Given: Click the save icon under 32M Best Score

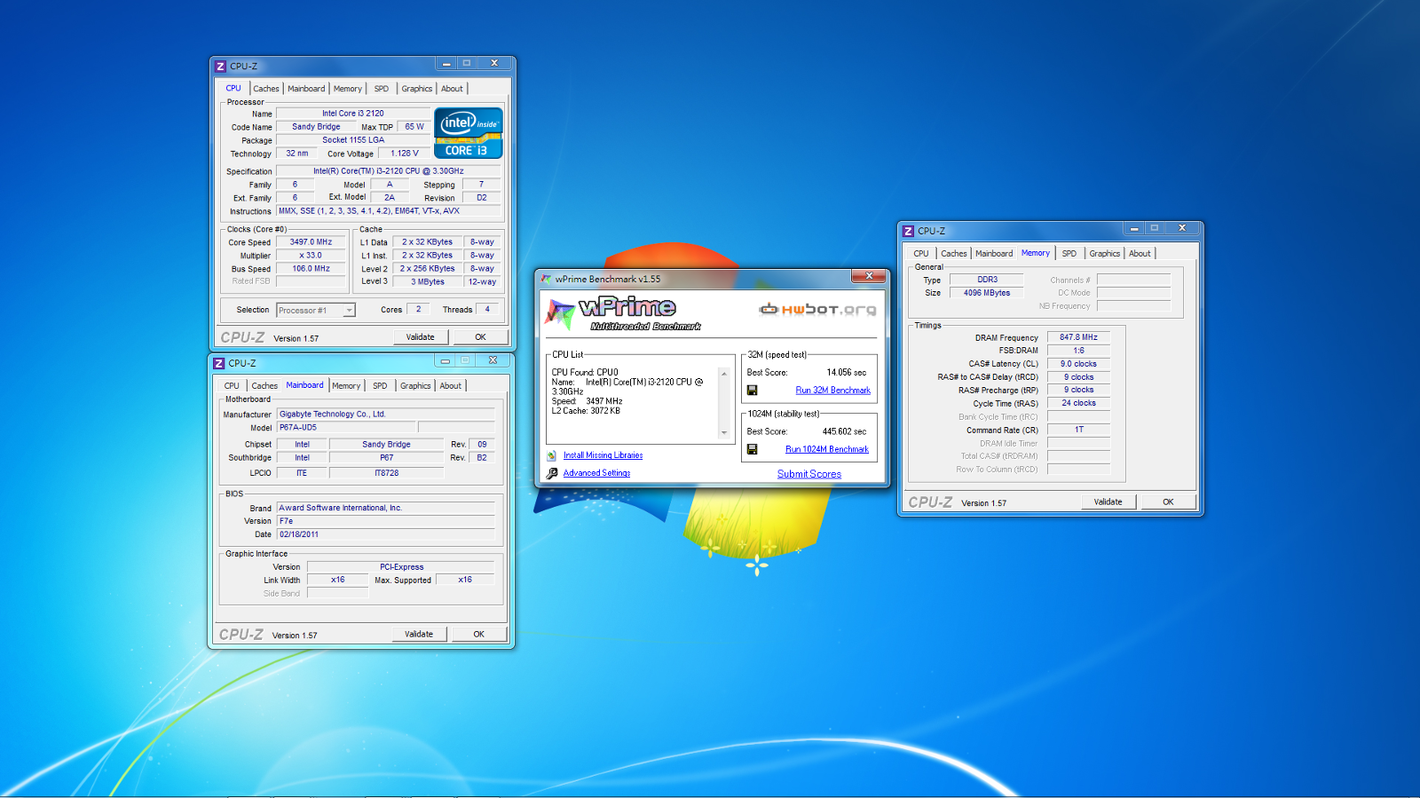Looking at the screenshot, I should (752, 391).
